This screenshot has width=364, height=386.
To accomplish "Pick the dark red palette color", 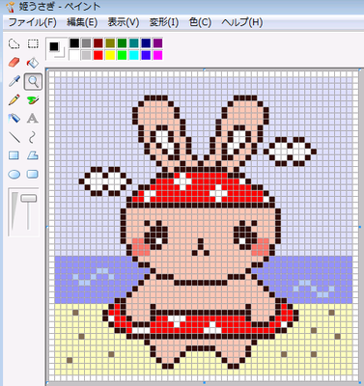I will 98,42.
